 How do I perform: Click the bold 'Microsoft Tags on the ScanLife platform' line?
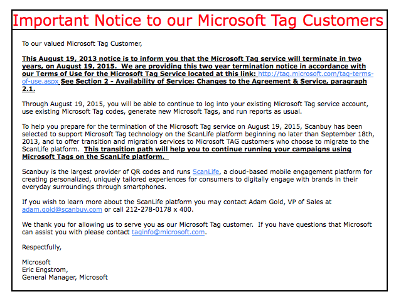[93, 156]
